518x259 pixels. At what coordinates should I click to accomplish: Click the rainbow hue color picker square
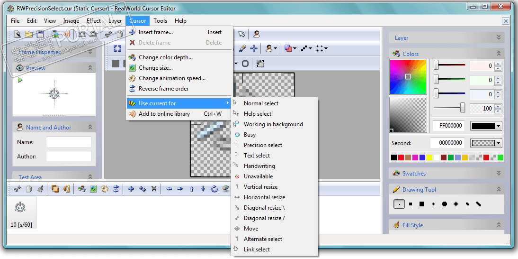[408, 77]
